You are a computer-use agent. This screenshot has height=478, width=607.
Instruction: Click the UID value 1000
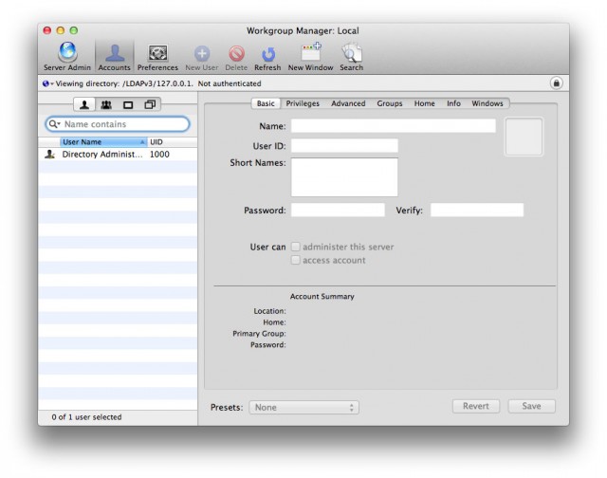coord(159,155)
